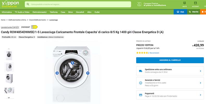Click the blue plus icon on image

(88, 73)
